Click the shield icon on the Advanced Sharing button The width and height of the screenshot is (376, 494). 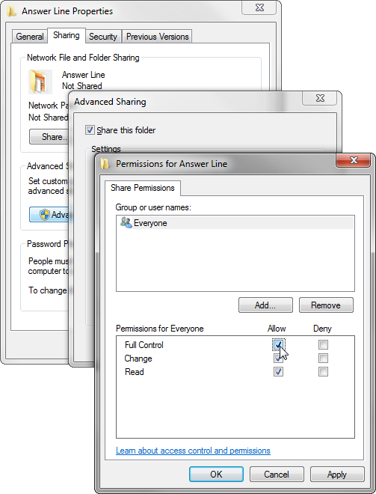[44, 215]
